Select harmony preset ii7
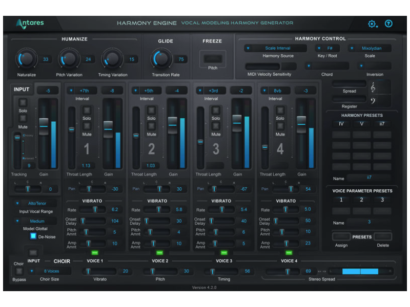Image resolution: width=410 pixels, height=307 pixels. [382, 124]
